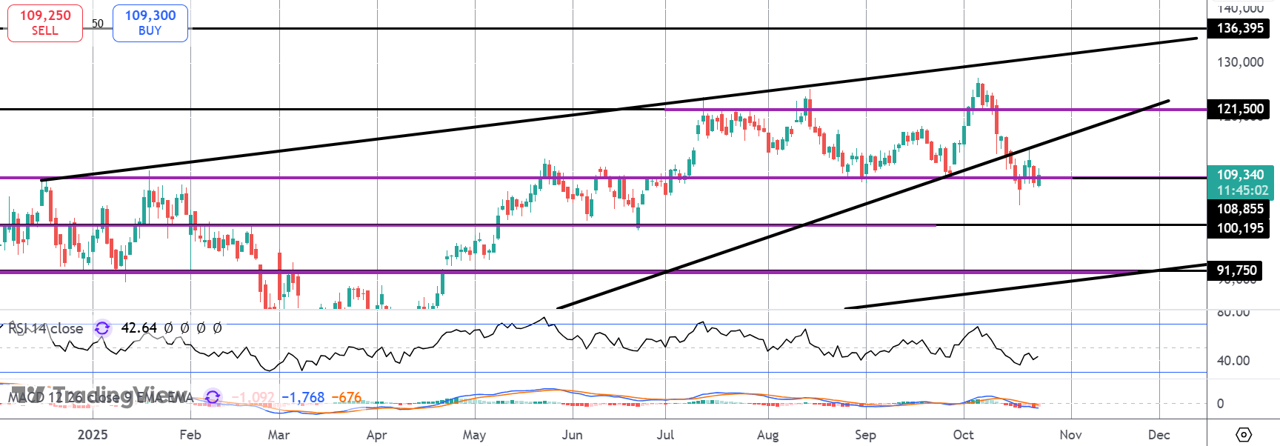This screenshot has width=1280, height=446.
Task: Click the 136,395 price level label
Action: tap(1239, 28)
